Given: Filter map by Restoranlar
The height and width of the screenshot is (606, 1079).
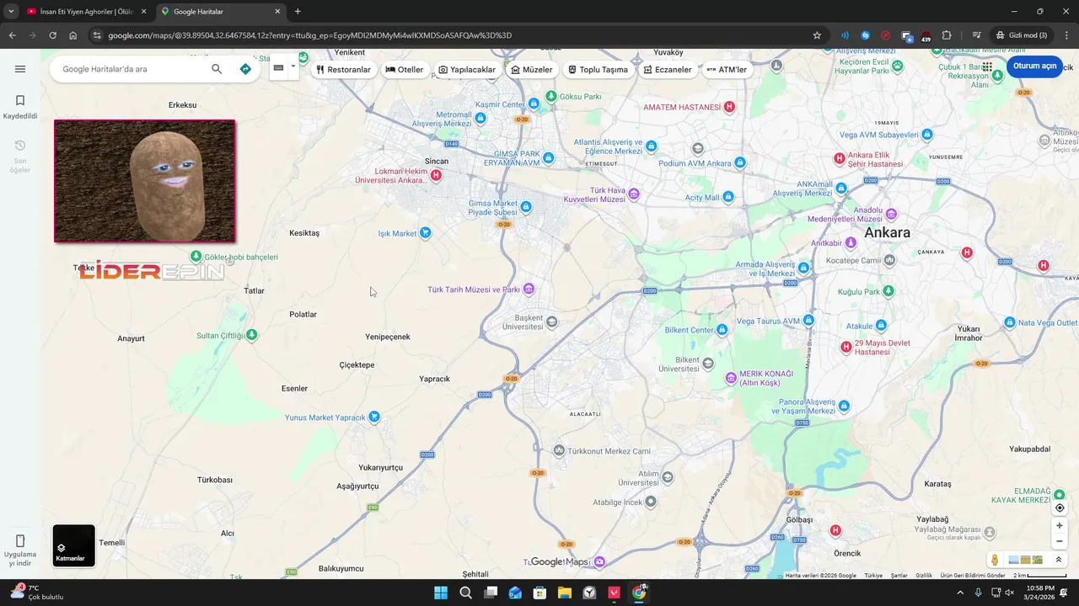Looking at the screenshot, I should point(343,69).
